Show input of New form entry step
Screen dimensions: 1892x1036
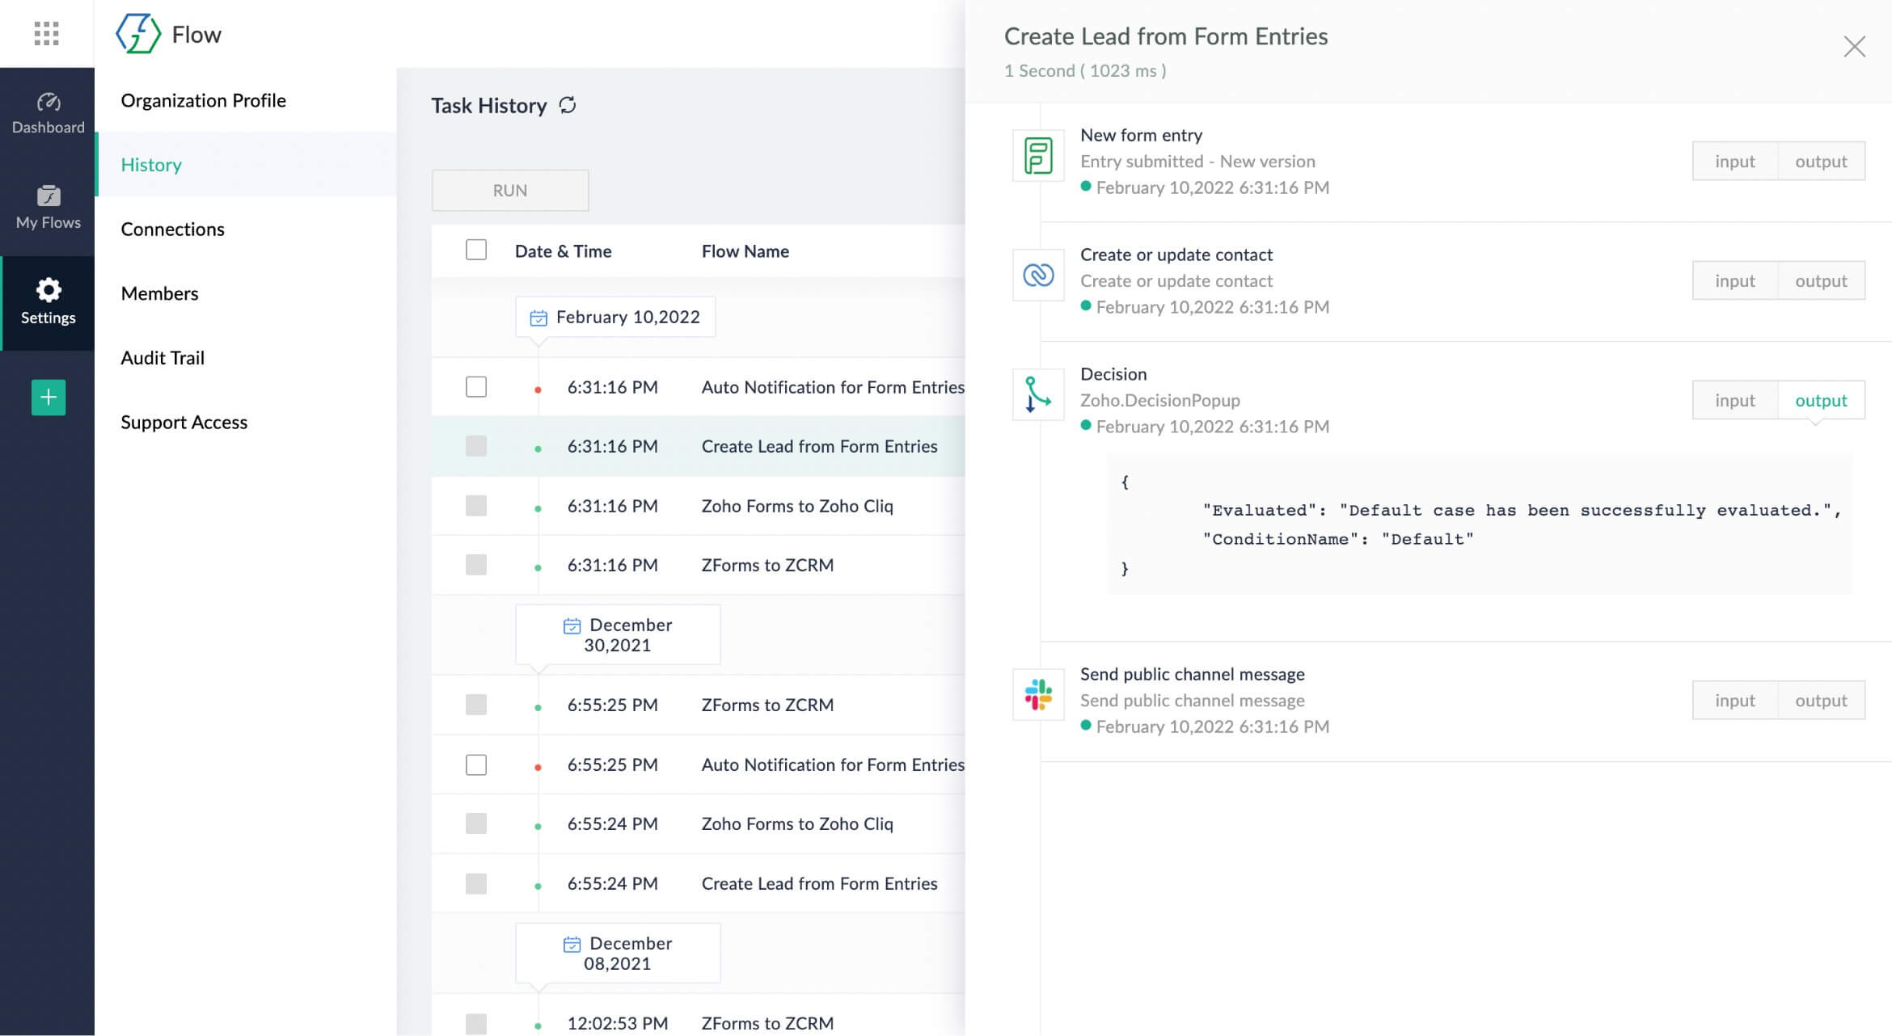coord(1734,161)
